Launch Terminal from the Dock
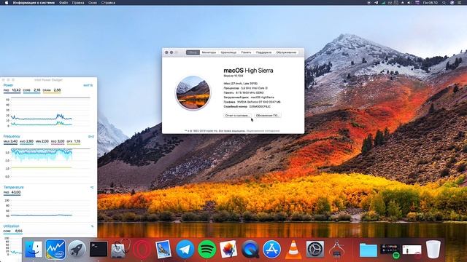The width and height of the screenshot is (467, 262). click(99, 249)
